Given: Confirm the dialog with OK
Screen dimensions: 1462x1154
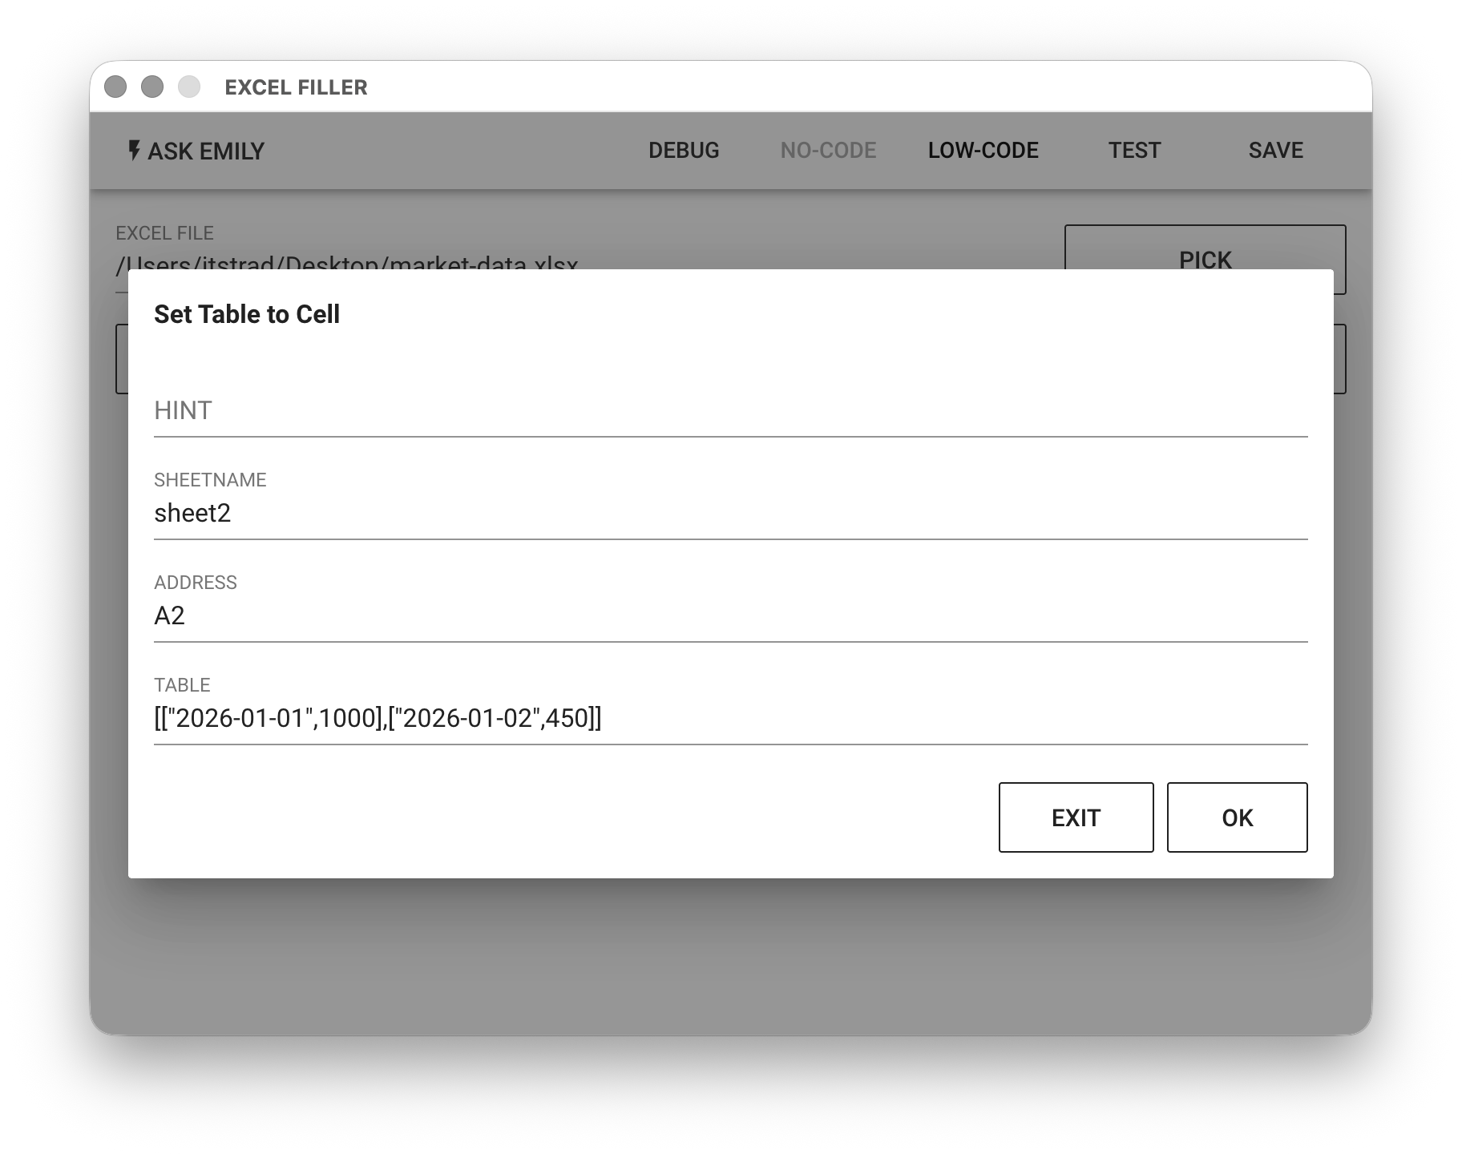Looking at the screenshot, I should click(x=1236, y=817).
